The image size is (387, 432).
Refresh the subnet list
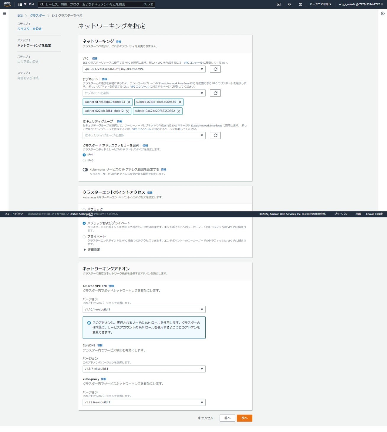pyautogui.click(x=215, y=93)
